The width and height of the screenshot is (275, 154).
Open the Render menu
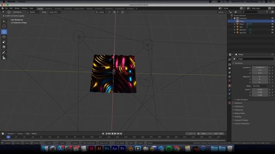point(17,9)
